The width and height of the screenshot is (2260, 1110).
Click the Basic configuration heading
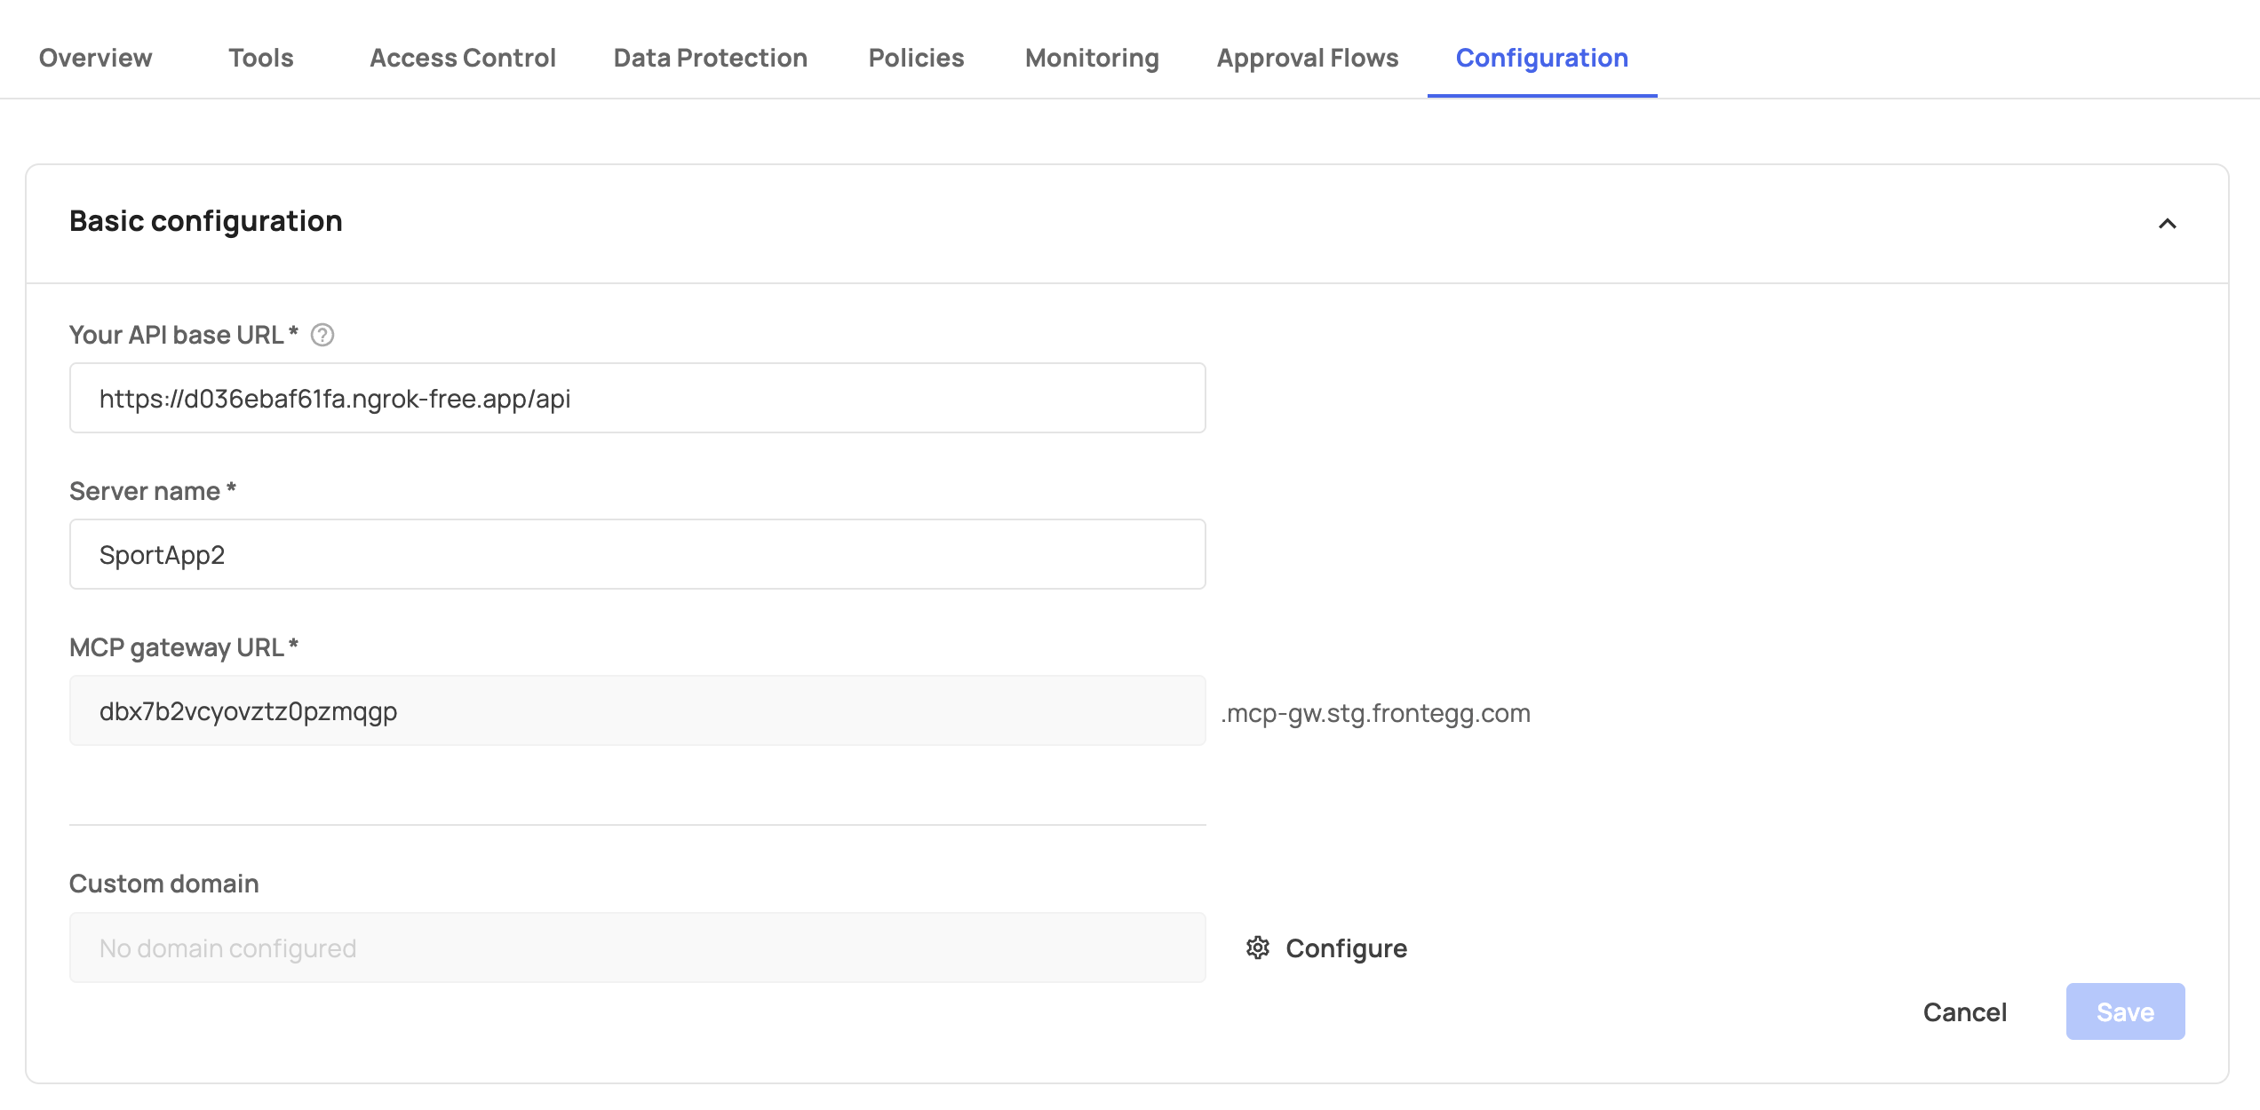coord(205,221)
